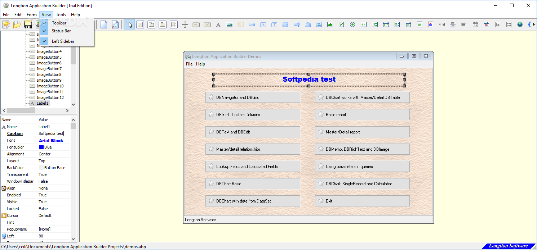The image size is (537, 250).
Task: Select the globe web browser component icon
Action: tap(520, 24)
